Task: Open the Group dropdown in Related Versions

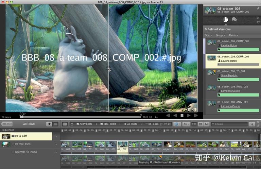Action: (x=220, y=35)
